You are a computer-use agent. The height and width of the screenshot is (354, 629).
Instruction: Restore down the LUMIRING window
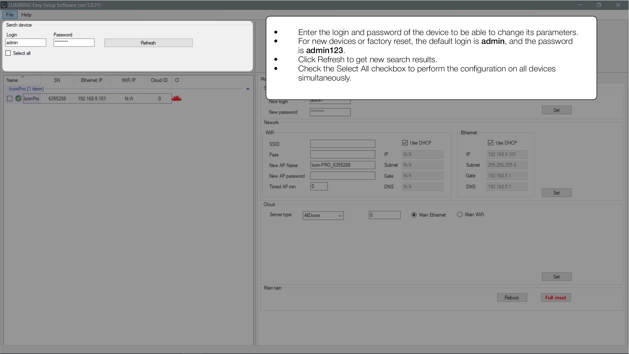click(599, 5)
